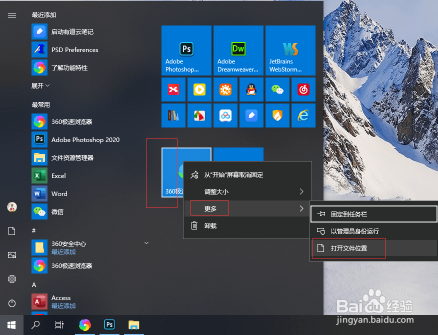Open Settings gear in the Start sidebar
Viewport: 438px width, 335px height.
[11, 279]
